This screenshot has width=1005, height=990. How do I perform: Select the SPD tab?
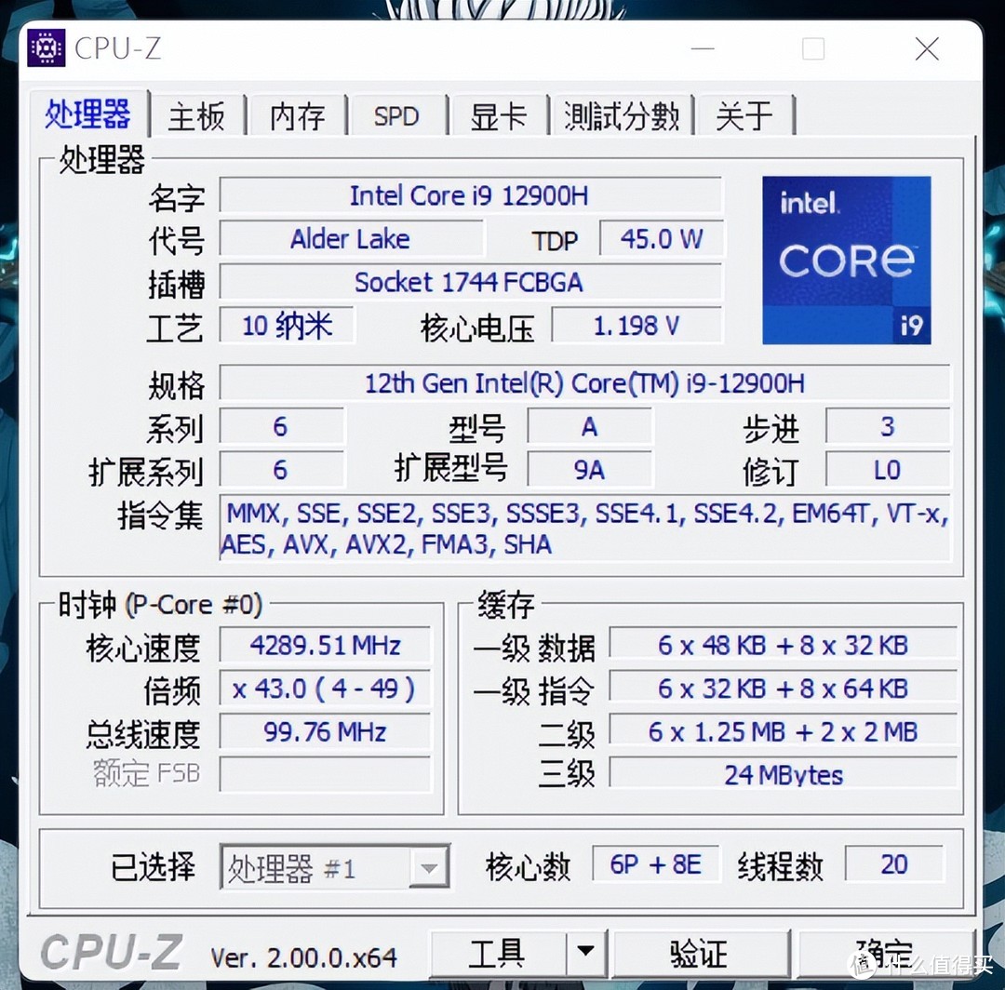(396, 116)
